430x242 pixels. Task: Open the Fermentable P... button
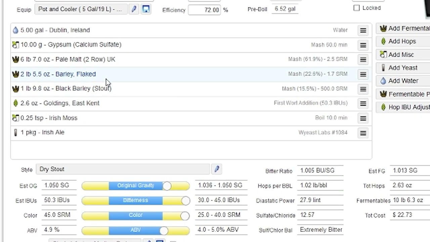(403, 94)
